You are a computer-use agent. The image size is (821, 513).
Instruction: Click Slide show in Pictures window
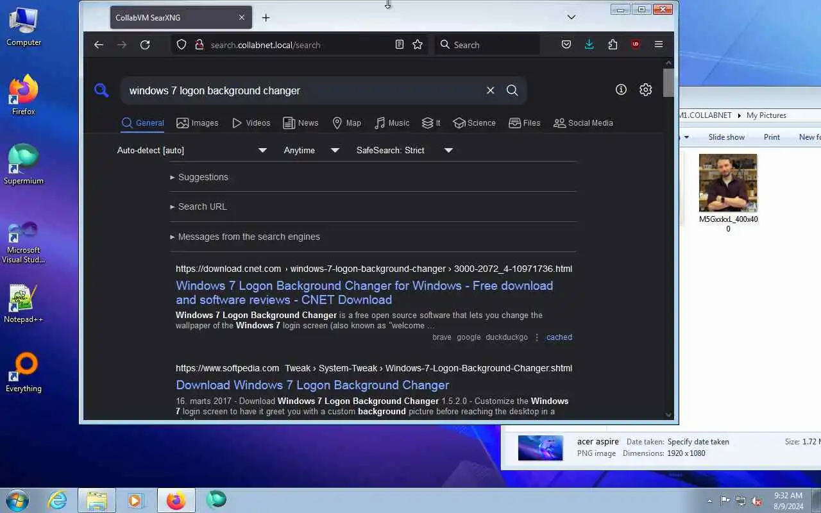(x=727, y=137)
